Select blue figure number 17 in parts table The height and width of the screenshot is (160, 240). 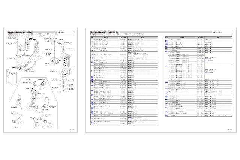[92, 95]
